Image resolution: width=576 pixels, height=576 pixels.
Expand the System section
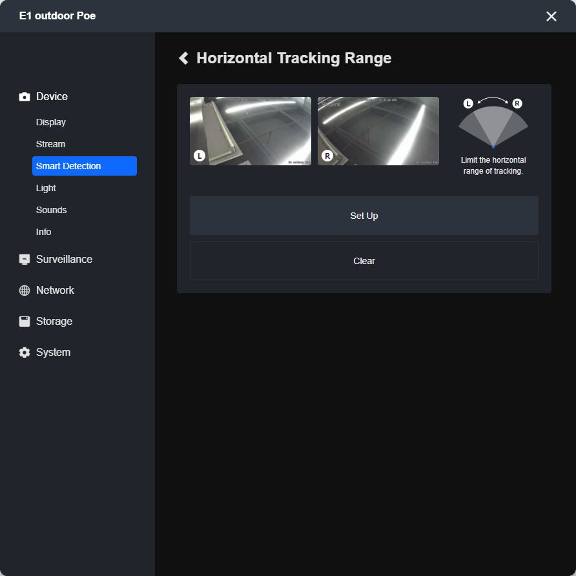[x=53, y=353]
